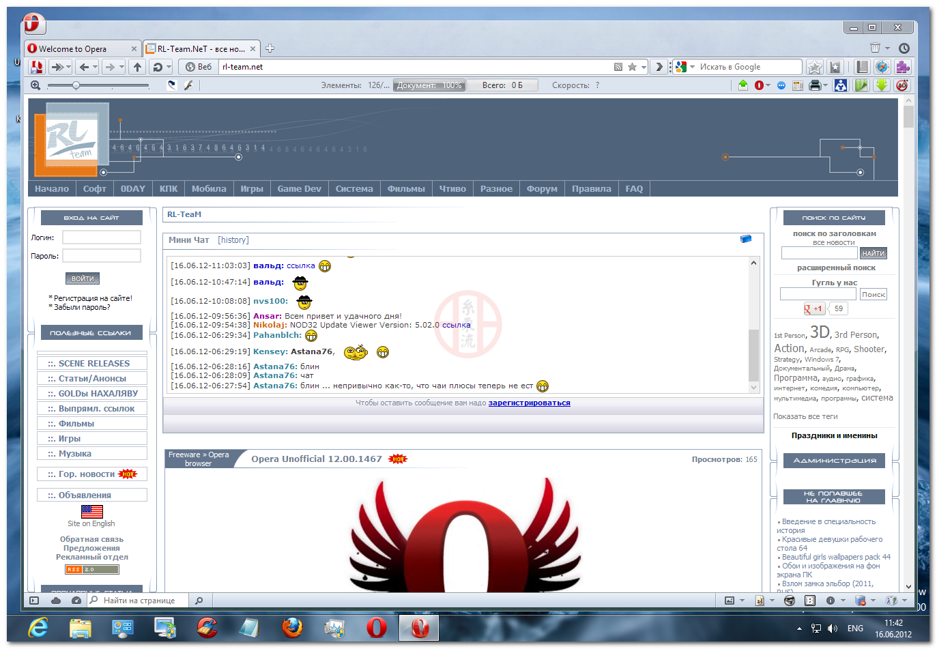
Task: Click the save session icon in navigation bar
Action: 37,67
